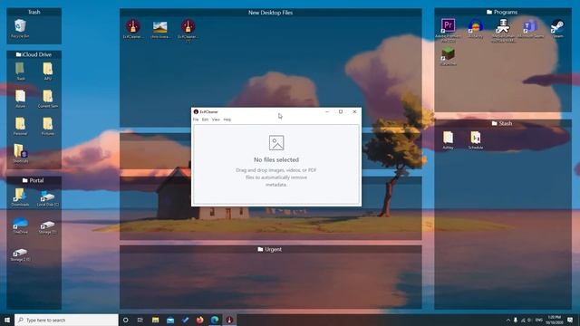Open File Explorer from the taskbar

155,320
